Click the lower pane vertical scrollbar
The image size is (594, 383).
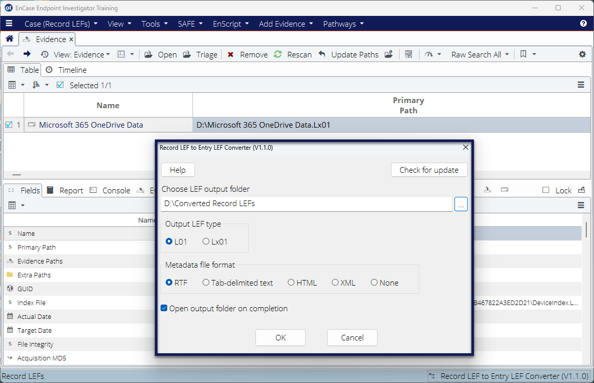586,230
